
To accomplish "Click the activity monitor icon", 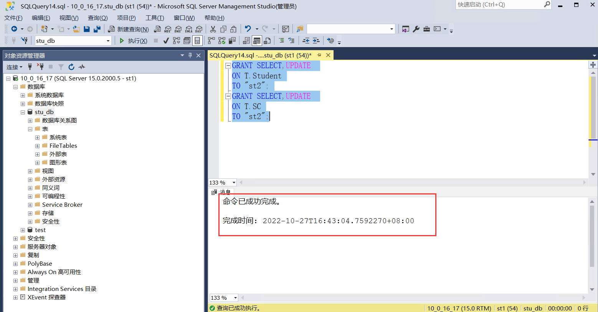I will pos(285,29).
